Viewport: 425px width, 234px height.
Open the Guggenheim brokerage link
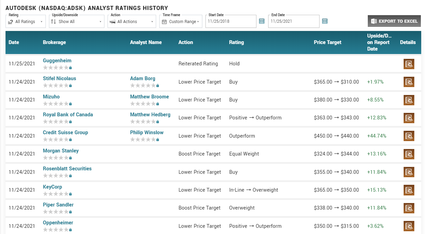[x=57, y=61]
